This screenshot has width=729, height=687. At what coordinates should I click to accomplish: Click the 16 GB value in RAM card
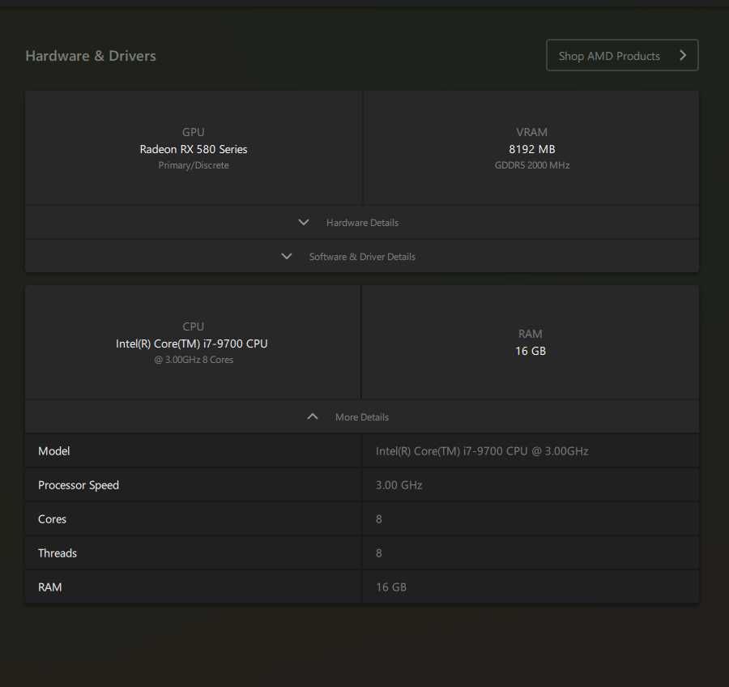click(531, 351)
